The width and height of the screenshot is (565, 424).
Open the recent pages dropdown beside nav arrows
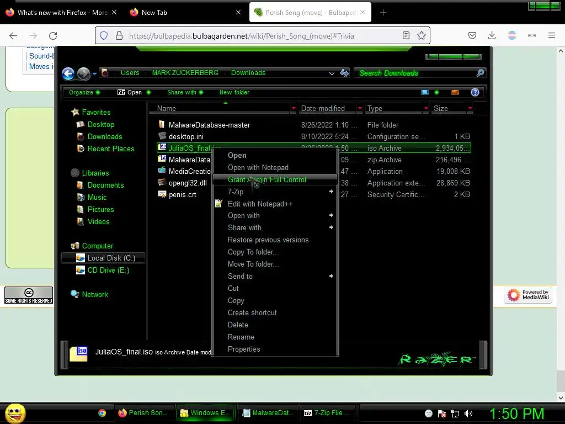click(94, 73)
